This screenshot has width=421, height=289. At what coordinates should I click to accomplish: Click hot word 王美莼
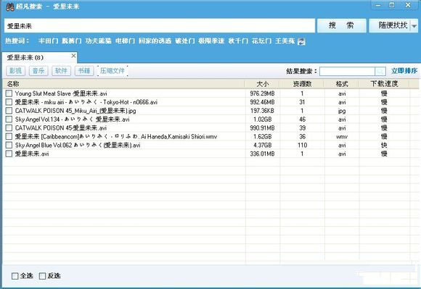point(285,41)
